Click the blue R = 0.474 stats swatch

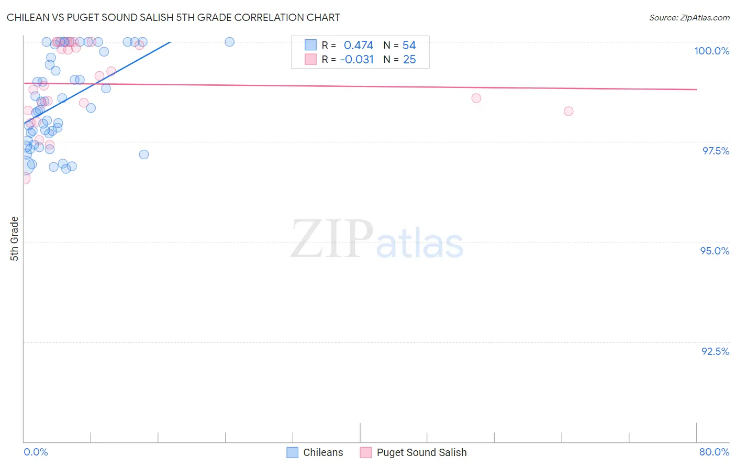tap(310, 45)
